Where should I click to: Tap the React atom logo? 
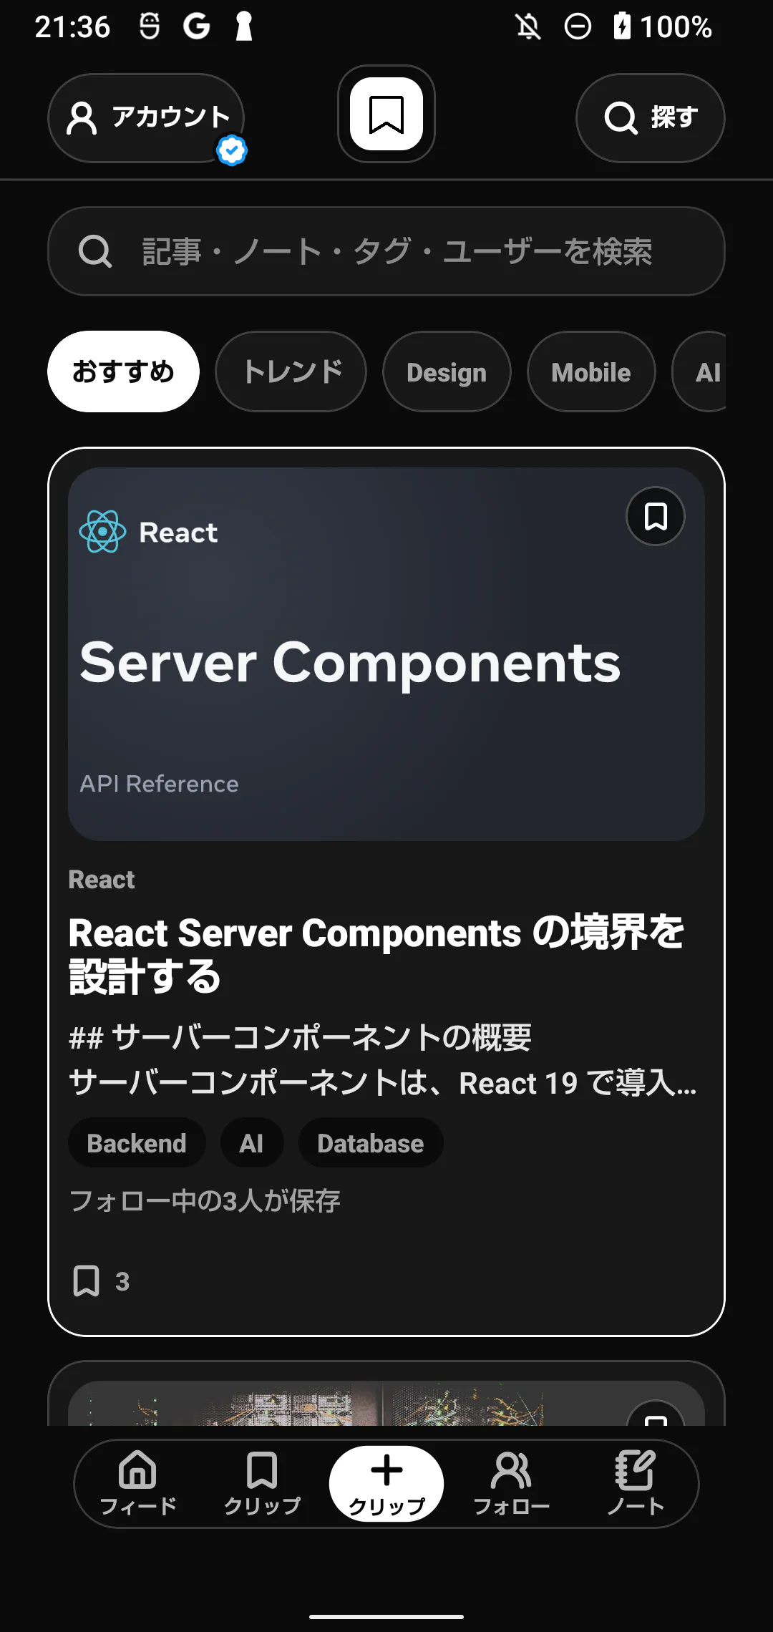point(102,532)
